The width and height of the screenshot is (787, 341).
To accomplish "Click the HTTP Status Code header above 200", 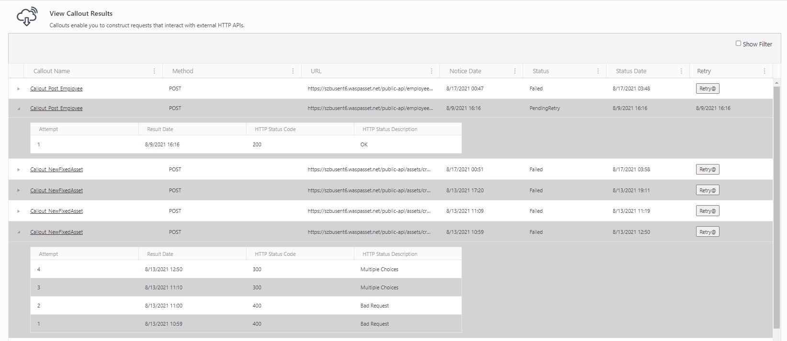I will (x=275, y=129).
